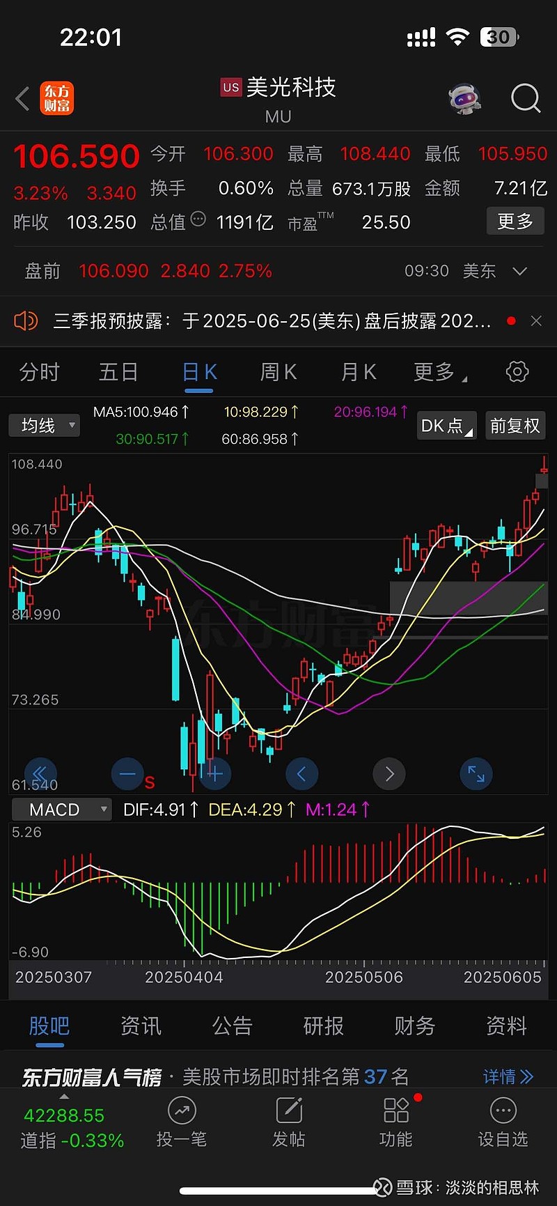Open the 功能 functions grid icon
This screenshot has width=557, height=1206.
coord(395,1111)
